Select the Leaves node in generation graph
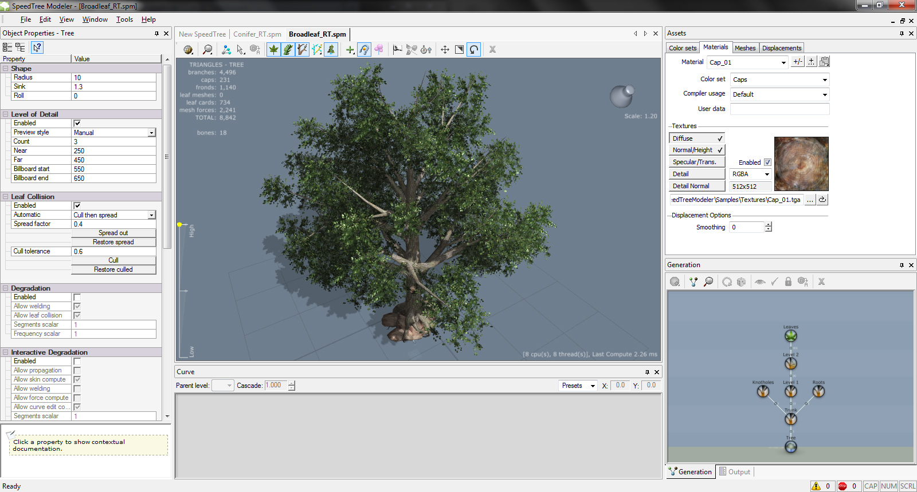 tap(791, 336)
